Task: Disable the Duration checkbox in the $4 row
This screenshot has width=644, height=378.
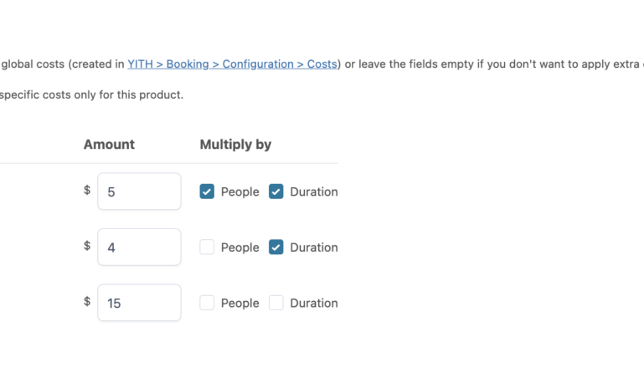Action: coord(276,248)
